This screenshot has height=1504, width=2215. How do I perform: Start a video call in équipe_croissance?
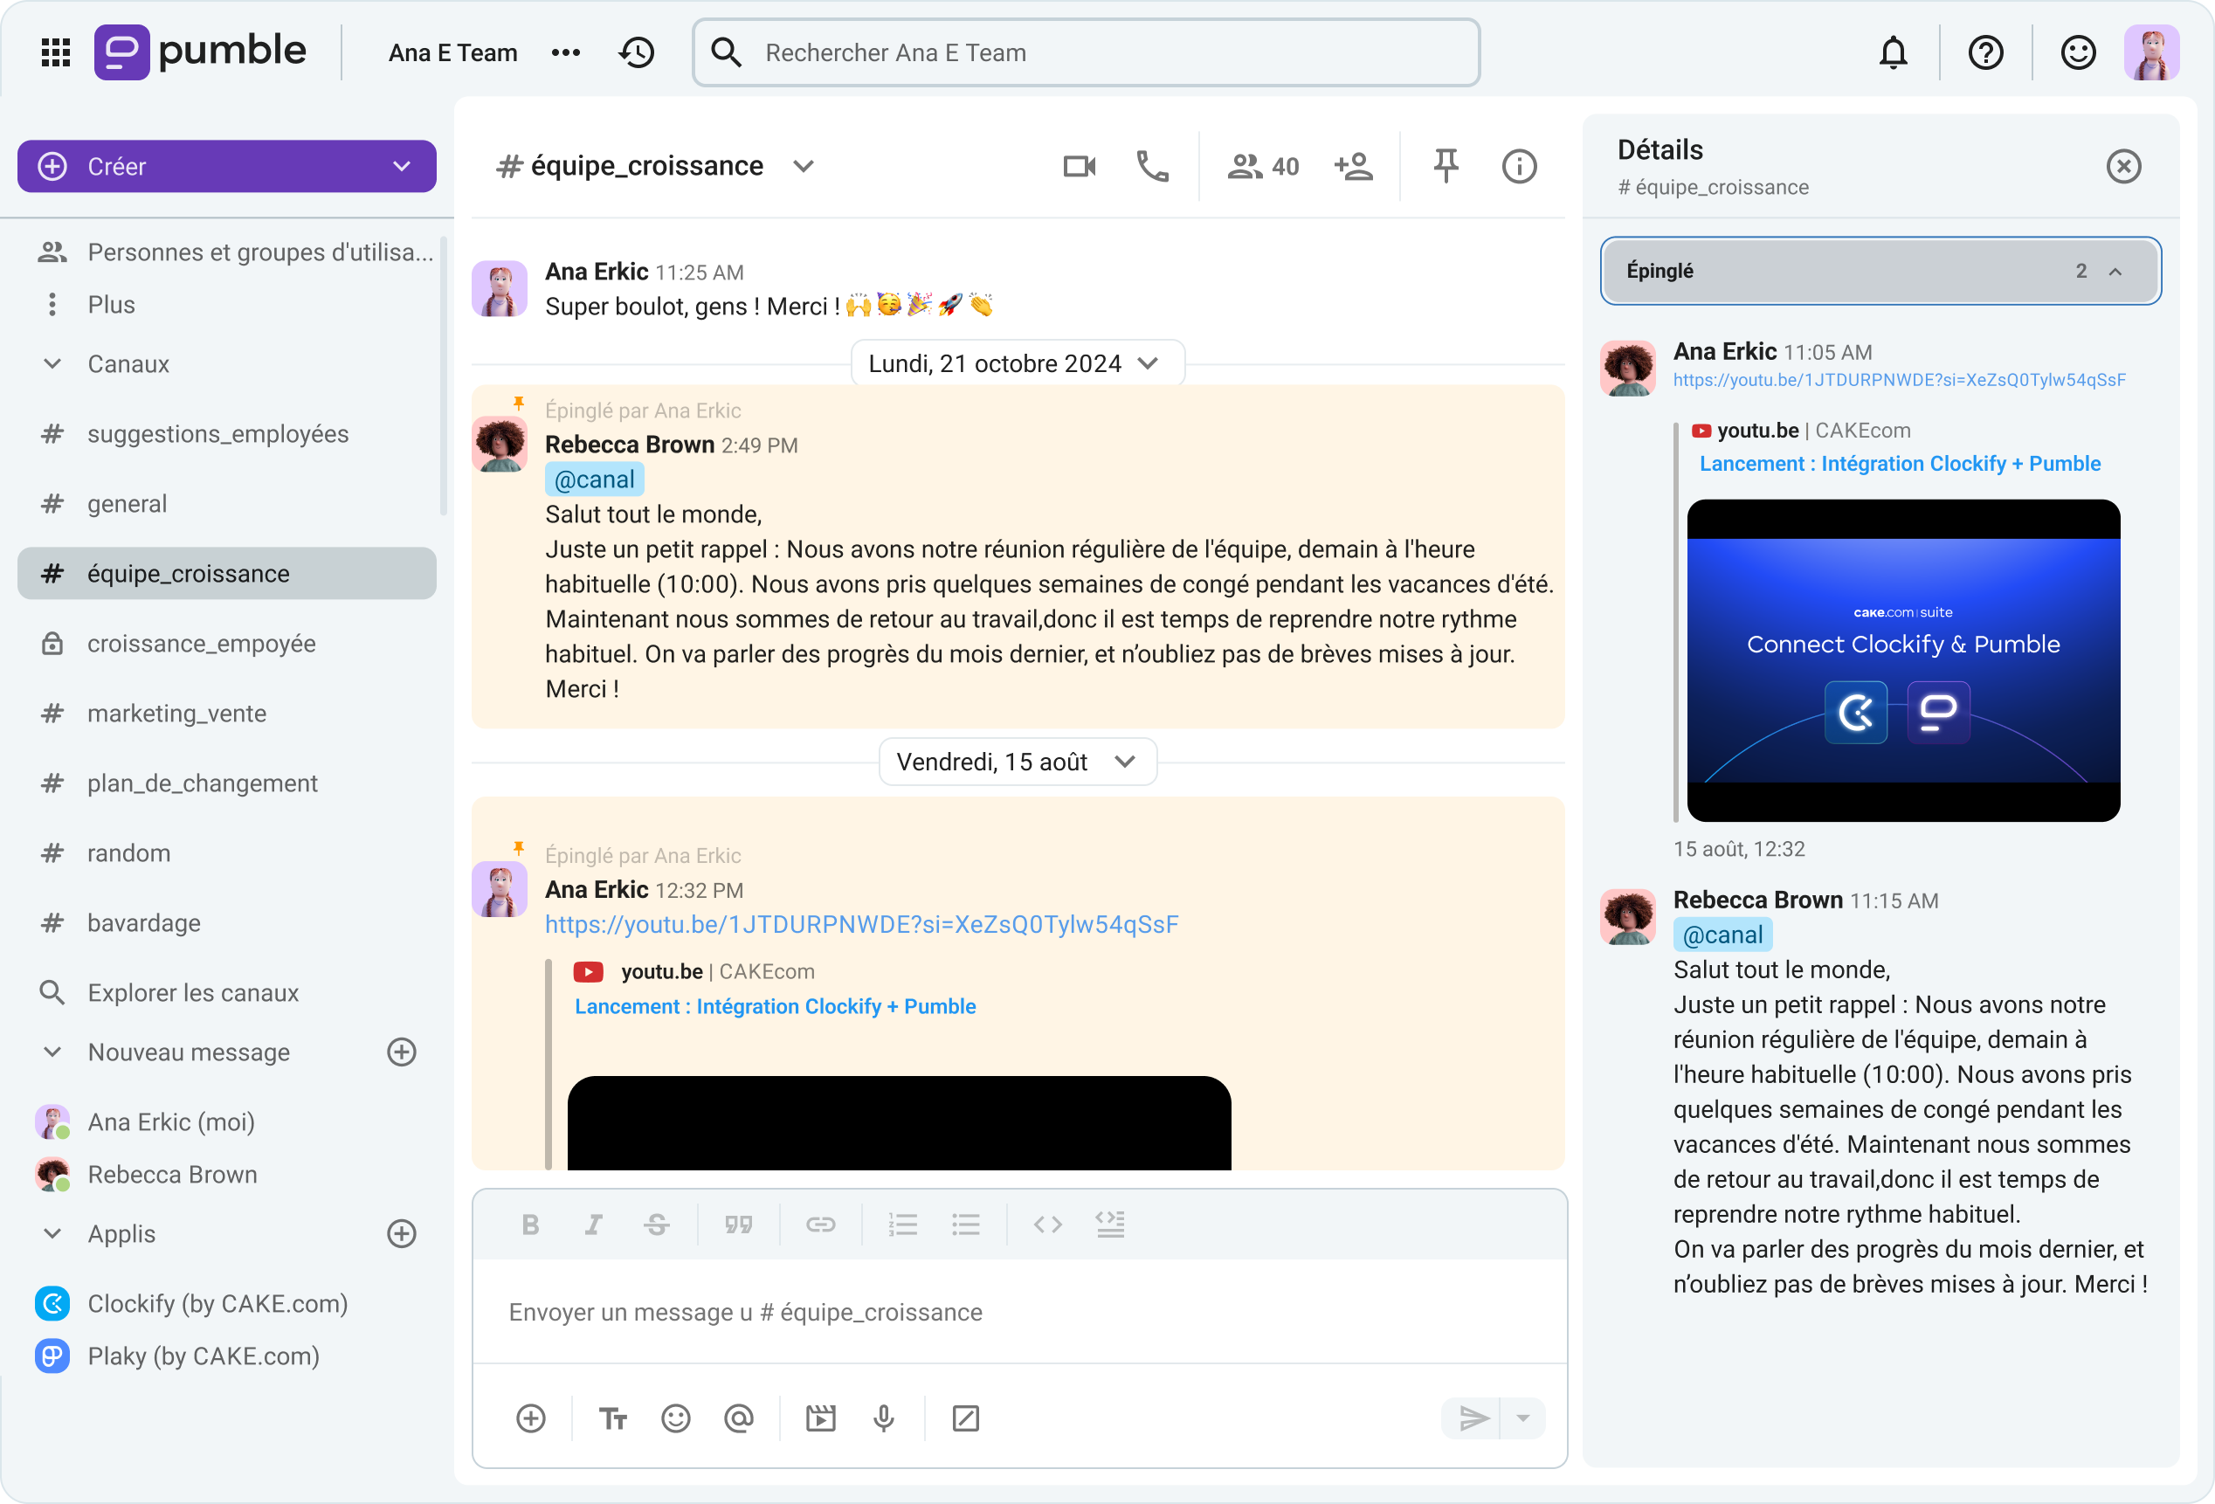coord(1078,166)
